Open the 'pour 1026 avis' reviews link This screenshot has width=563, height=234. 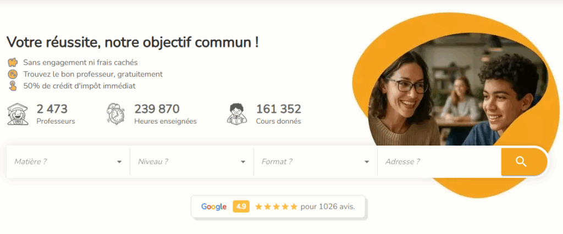pos(328,207)
